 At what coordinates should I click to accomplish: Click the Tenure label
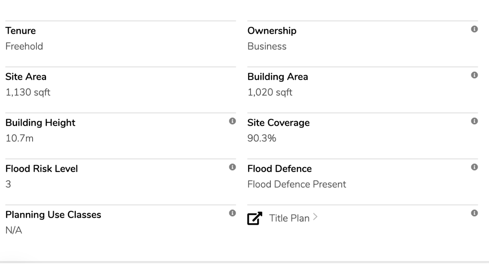(21, 31)
